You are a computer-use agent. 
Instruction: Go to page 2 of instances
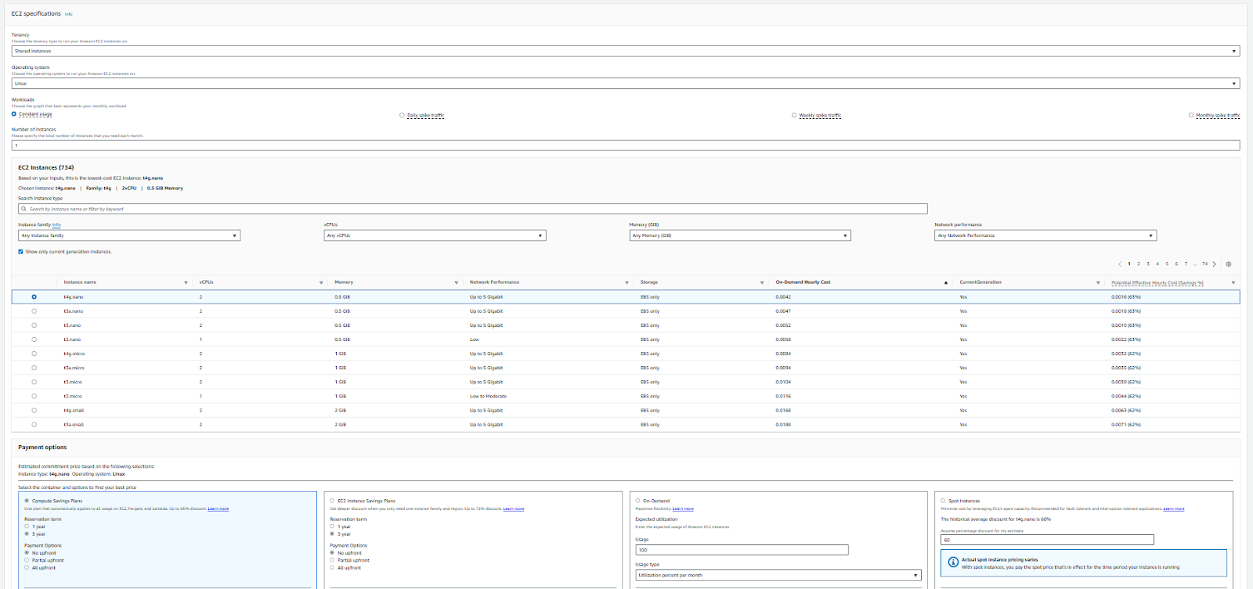tap(1139, 264)
